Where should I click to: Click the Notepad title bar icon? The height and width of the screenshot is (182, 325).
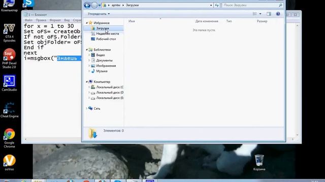click(26, 15)
